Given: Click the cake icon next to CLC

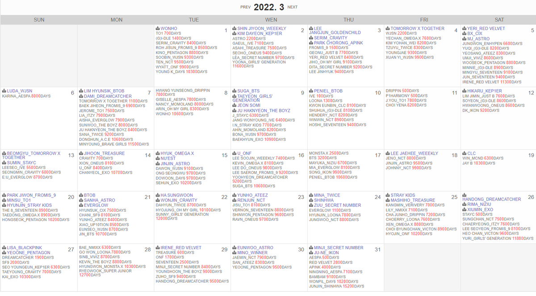Looking at the screenshot, I should (x=465, y=153).
